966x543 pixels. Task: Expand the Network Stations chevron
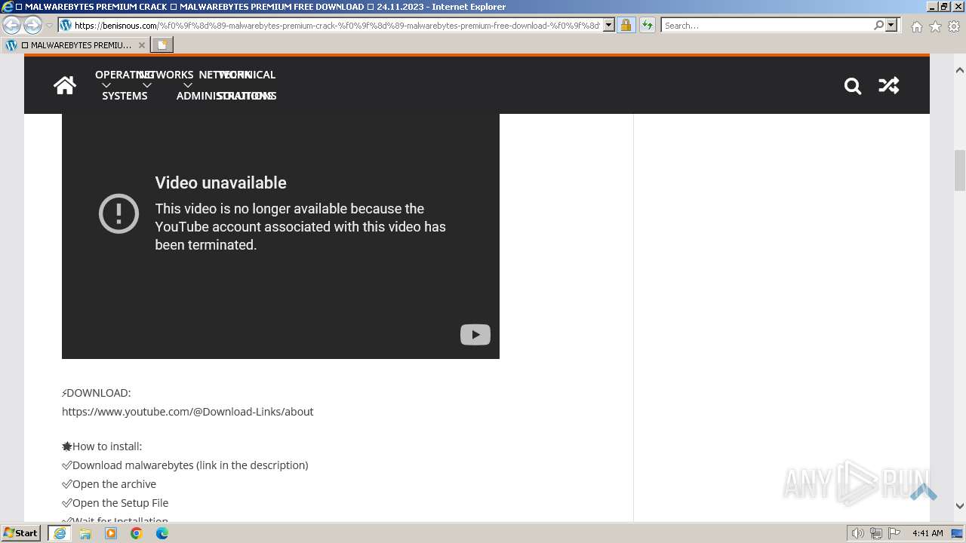[188, 85]
